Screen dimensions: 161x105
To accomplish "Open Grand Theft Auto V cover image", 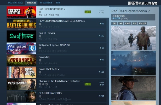I will (21, 72).
